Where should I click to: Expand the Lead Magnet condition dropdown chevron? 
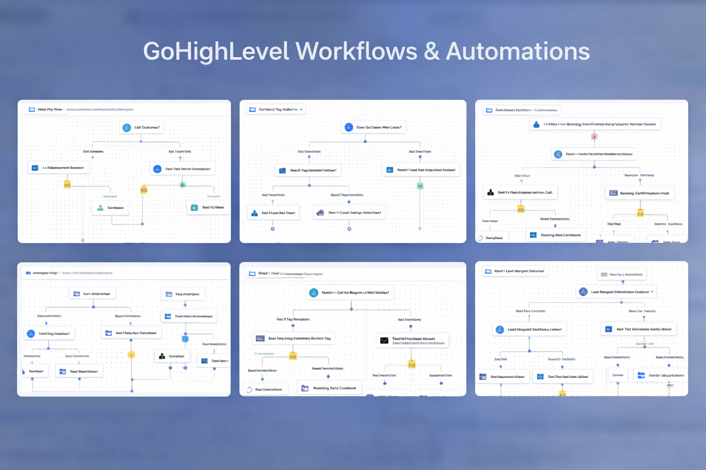coord(652,292)
